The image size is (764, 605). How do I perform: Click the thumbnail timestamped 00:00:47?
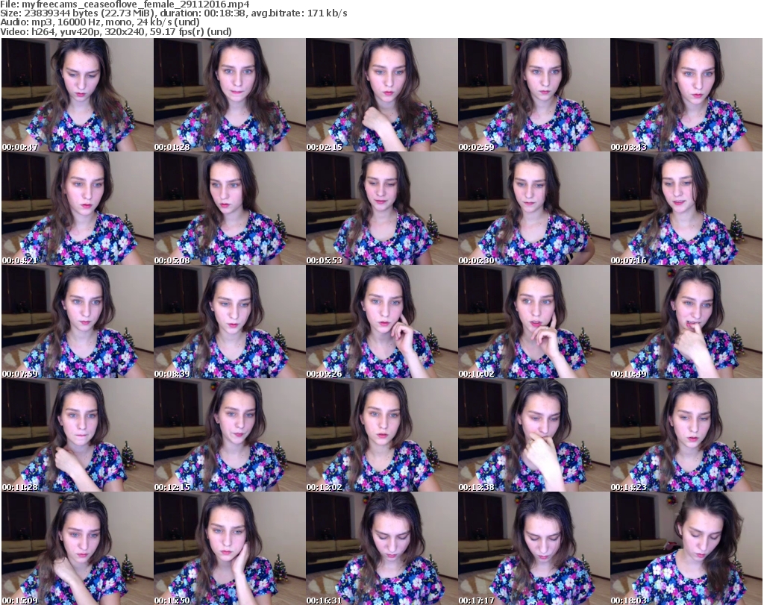click(77, 95)
